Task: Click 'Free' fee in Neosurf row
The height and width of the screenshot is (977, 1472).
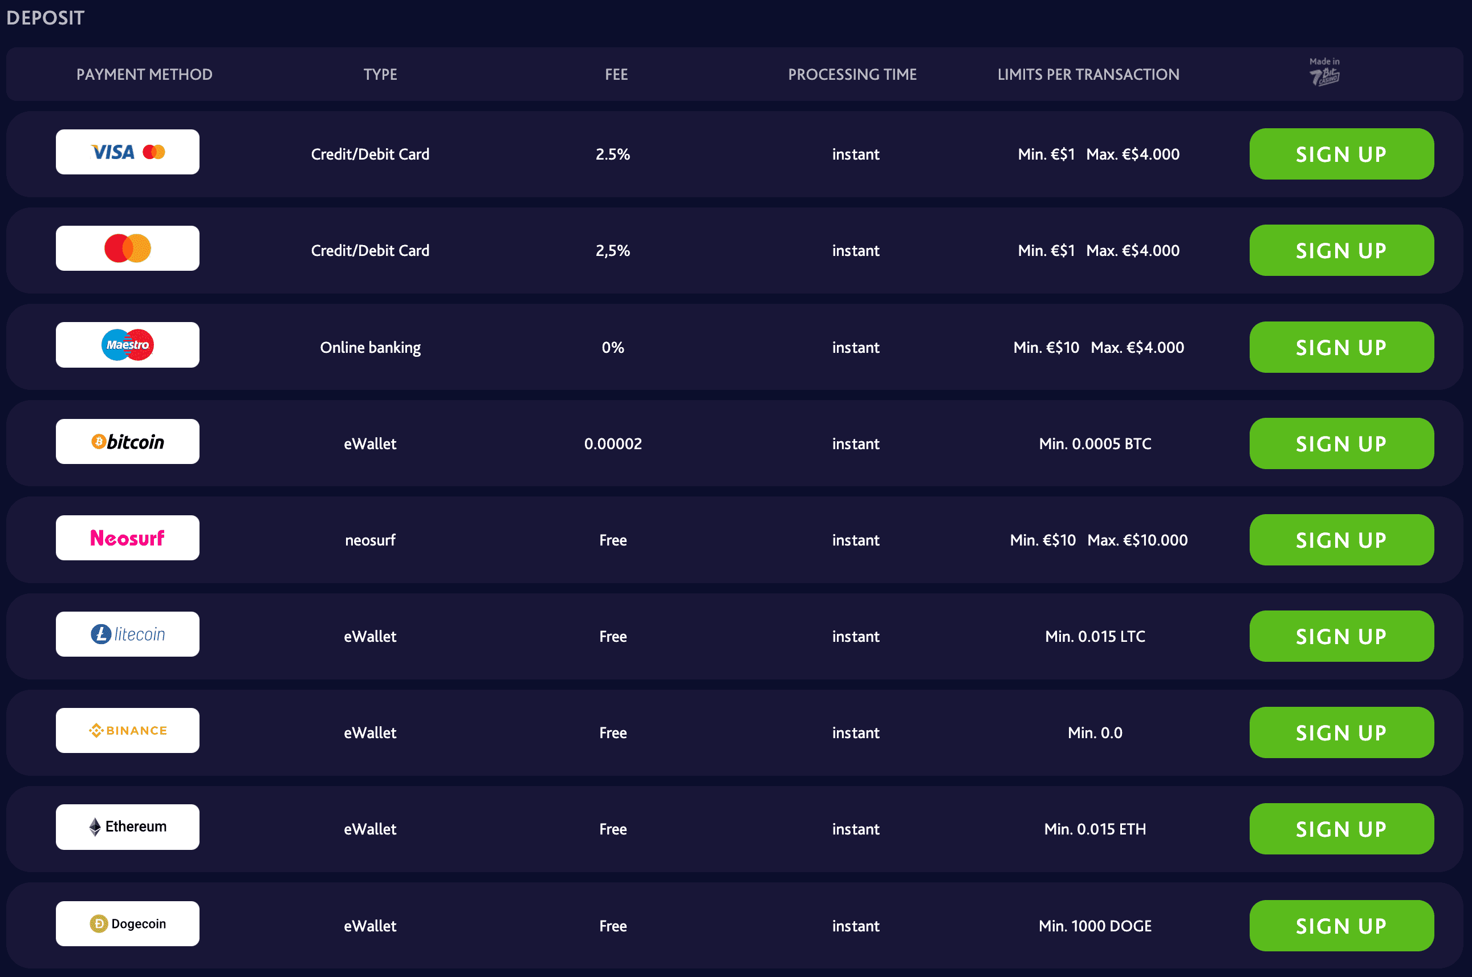Action: point(613,540)
